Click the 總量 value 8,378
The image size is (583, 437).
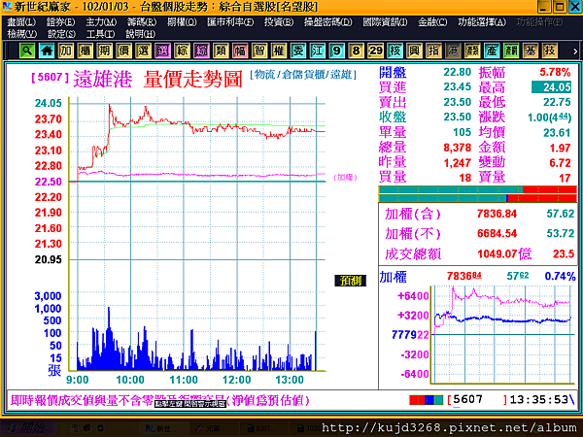point(457,148)
